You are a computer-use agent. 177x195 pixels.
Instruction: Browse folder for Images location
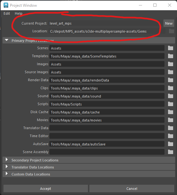click(171, 64)
